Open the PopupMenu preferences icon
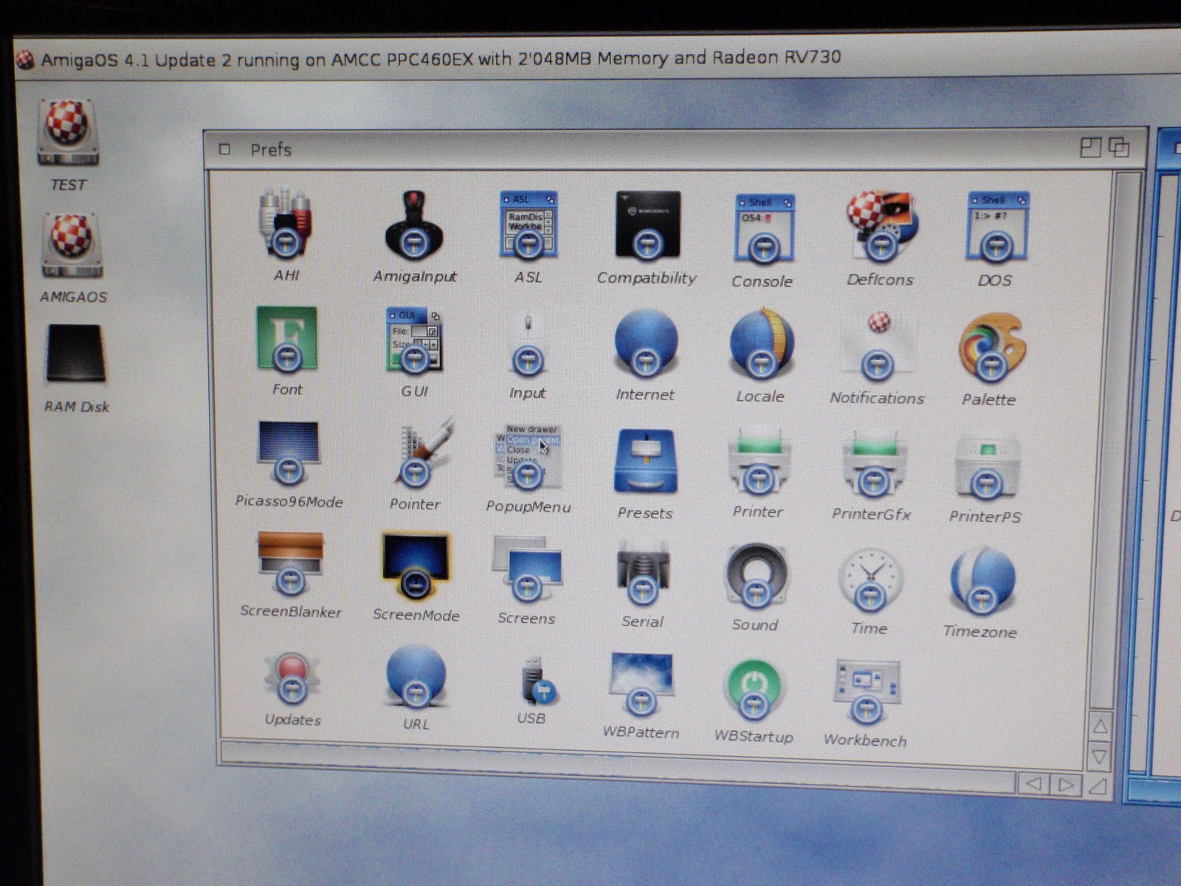This screenshot has height=886, width=1181. point(528,456)
